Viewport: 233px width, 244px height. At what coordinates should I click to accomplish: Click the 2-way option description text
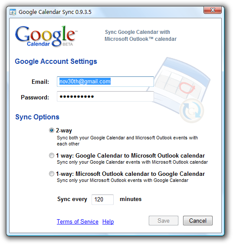click(x=127, y=141)
